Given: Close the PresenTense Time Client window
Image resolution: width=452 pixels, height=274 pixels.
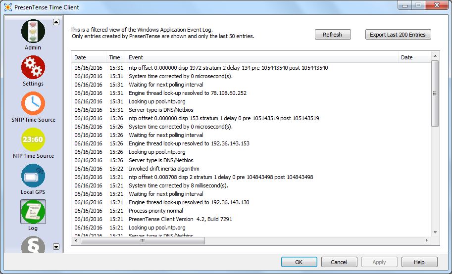Looking at the screenshot, I should pyautogui.click(x=437, y=5).
